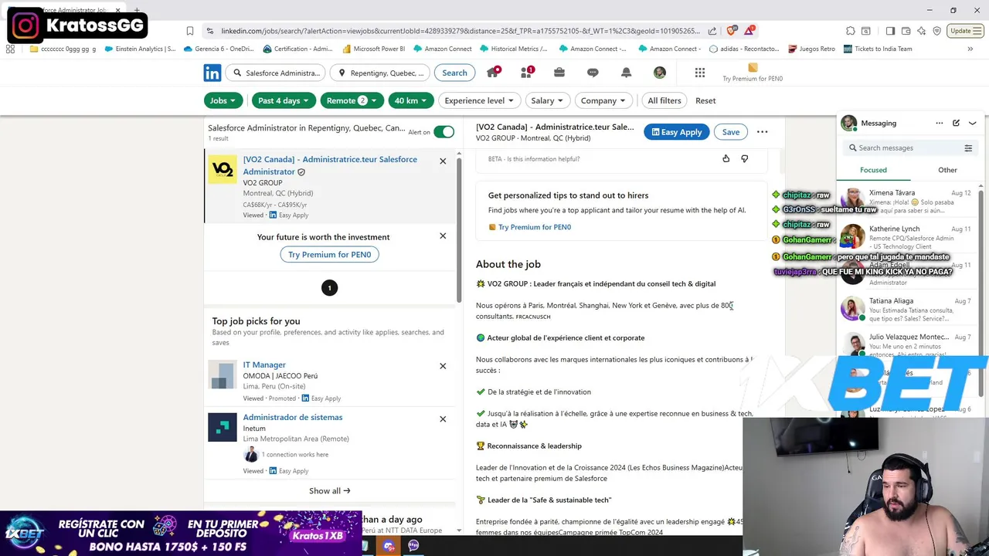Open the Company filter dropdown
989x556 pixels.
pos(604,100)
